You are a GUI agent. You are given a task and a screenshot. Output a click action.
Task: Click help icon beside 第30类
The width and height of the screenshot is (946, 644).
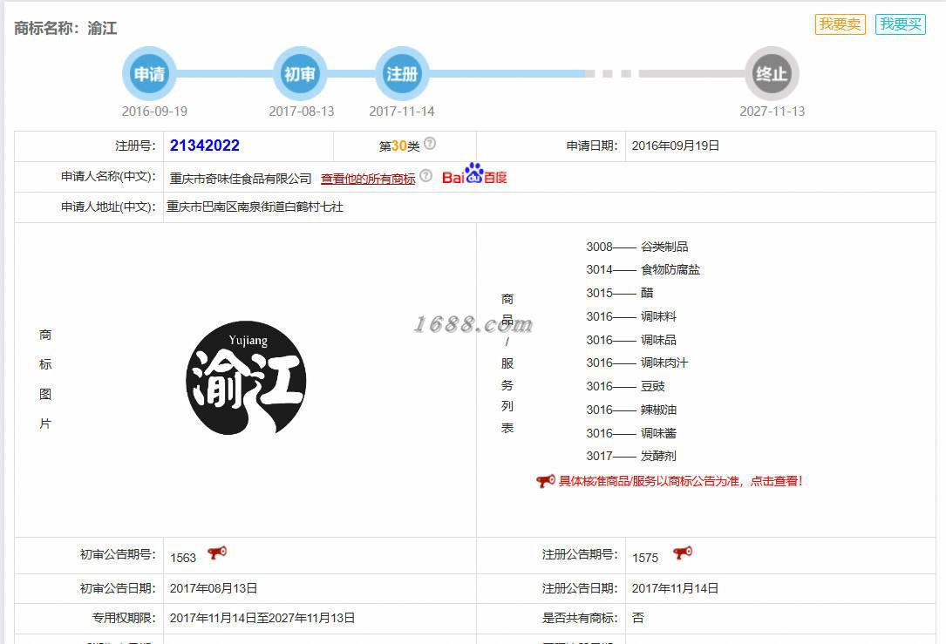430,144
